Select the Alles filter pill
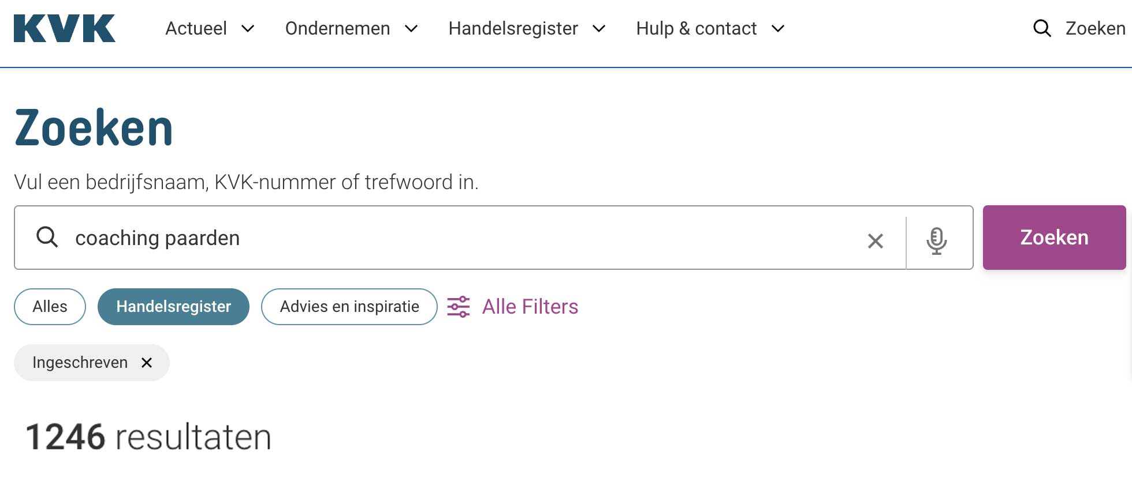Screen dimensions: 1132x482 tap(50, 307)
